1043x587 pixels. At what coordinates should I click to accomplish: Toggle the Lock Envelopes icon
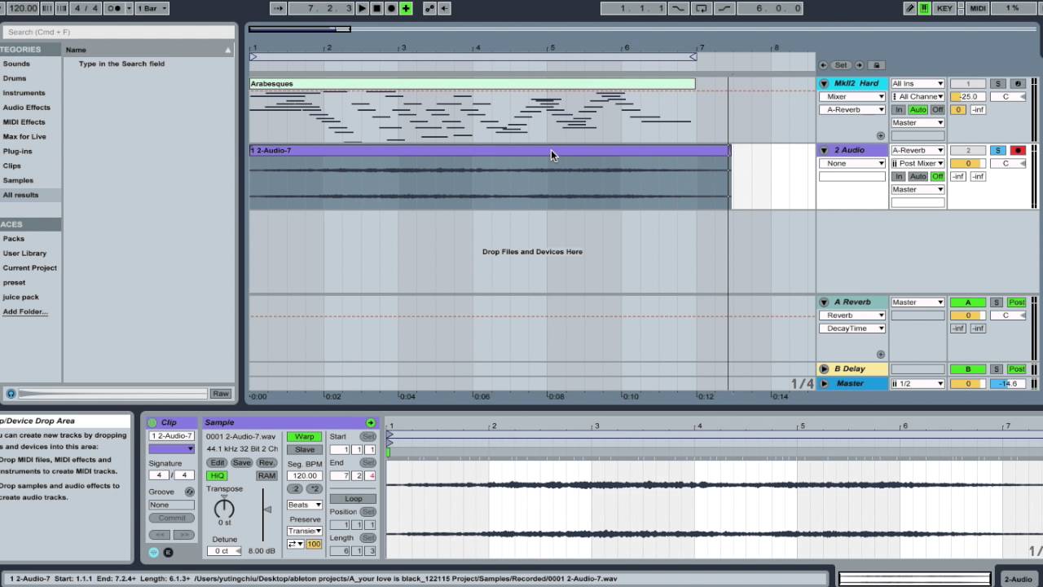click(x=877, y=65)
